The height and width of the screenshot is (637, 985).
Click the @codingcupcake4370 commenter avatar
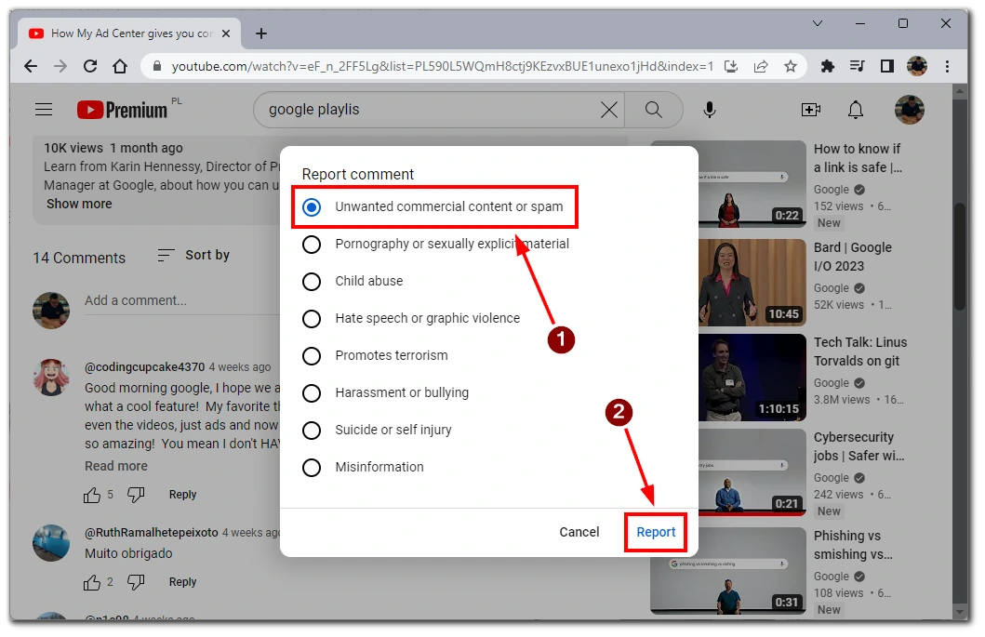51,378
